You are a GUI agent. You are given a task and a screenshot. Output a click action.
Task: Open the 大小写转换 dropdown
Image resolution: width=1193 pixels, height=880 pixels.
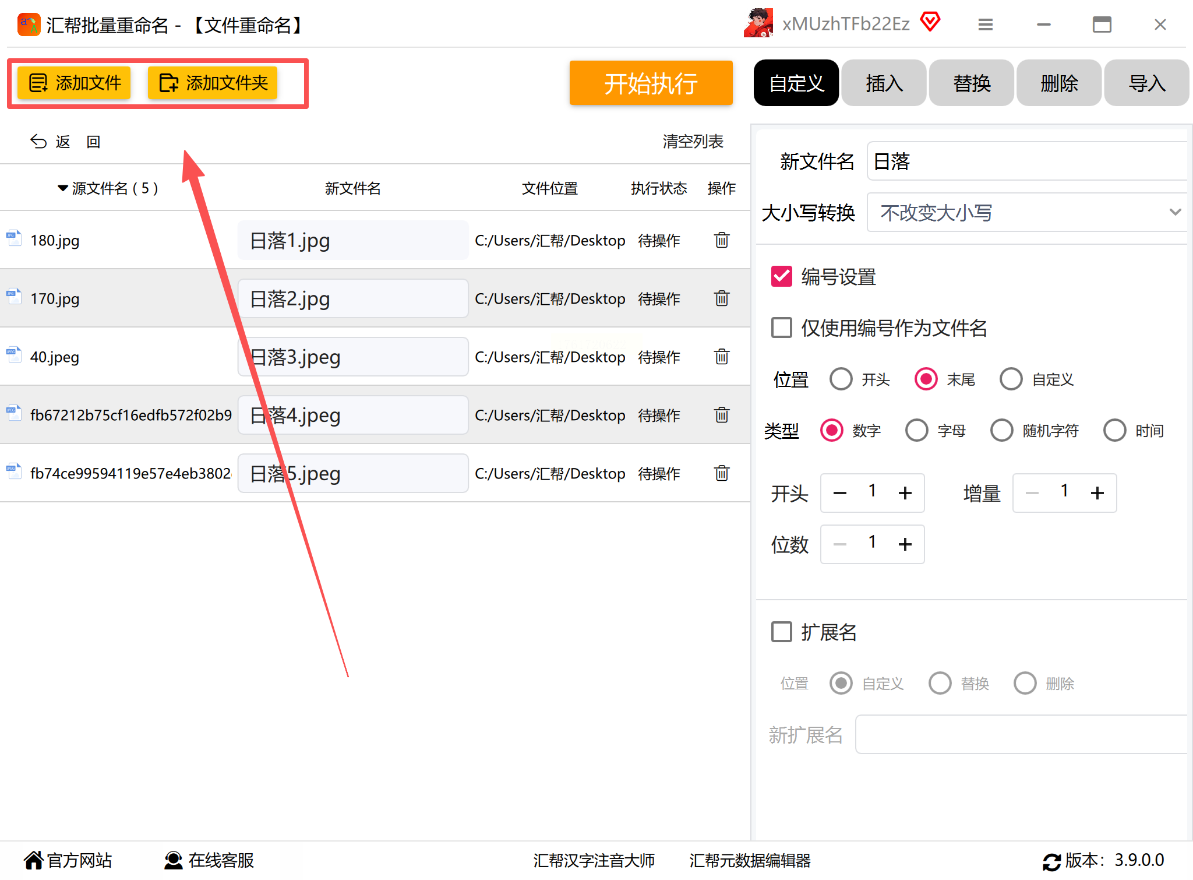click(x=1026, y=212)
